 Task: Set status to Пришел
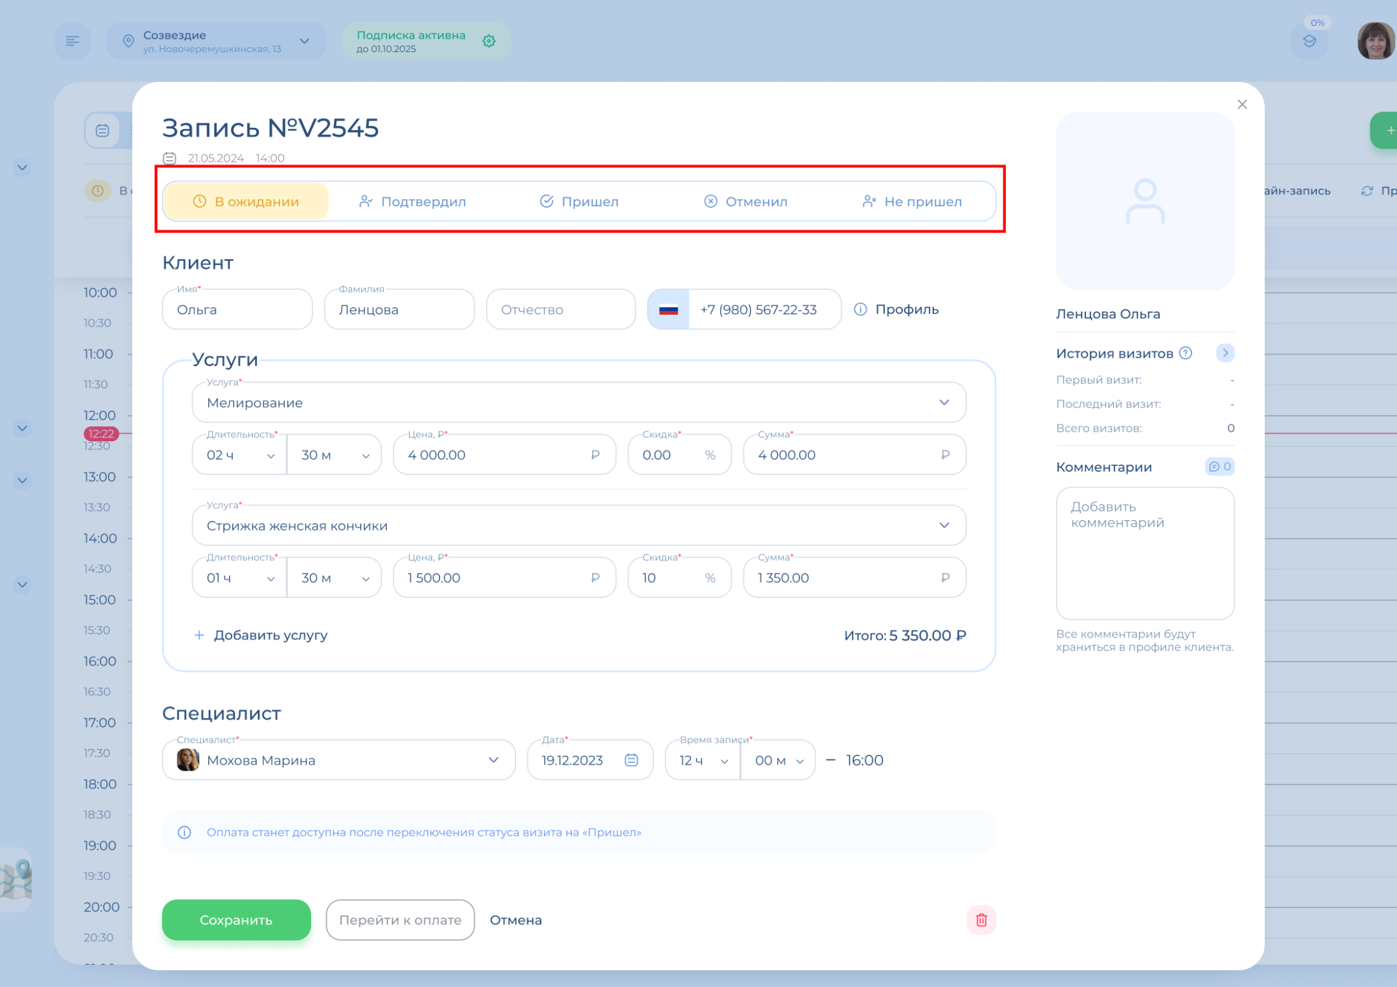click(x=579, y=202)
